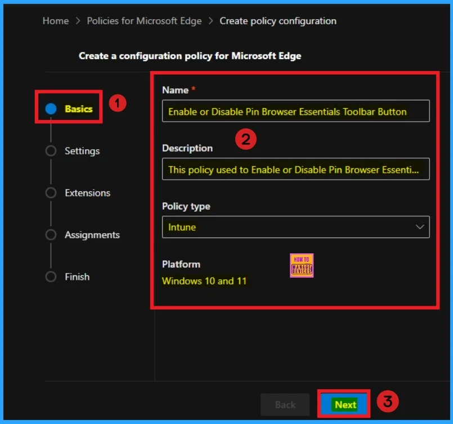Screen dimensions: 453x424
Task: Open the Policy type dropdown
Action: coord(296,227)
